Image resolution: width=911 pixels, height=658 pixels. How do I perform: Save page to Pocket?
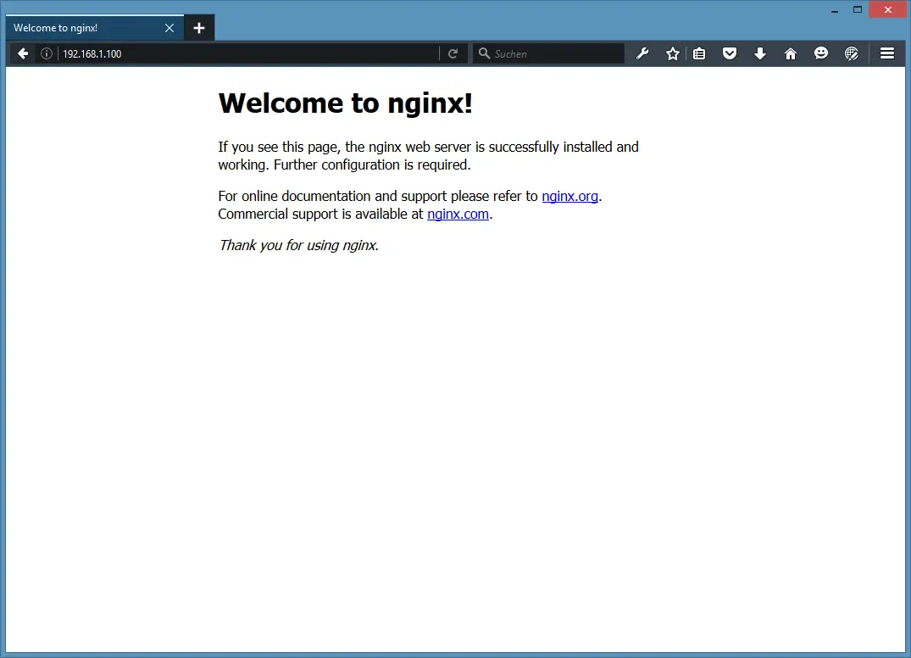click(x=729, y=53)
